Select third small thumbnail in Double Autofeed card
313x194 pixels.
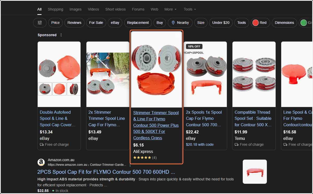click(x=74, y=89)
